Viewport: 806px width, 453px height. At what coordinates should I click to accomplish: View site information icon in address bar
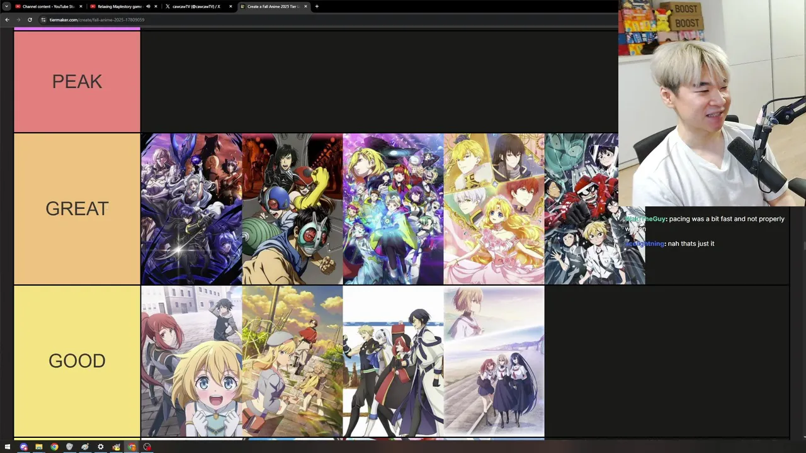(43, 20)
